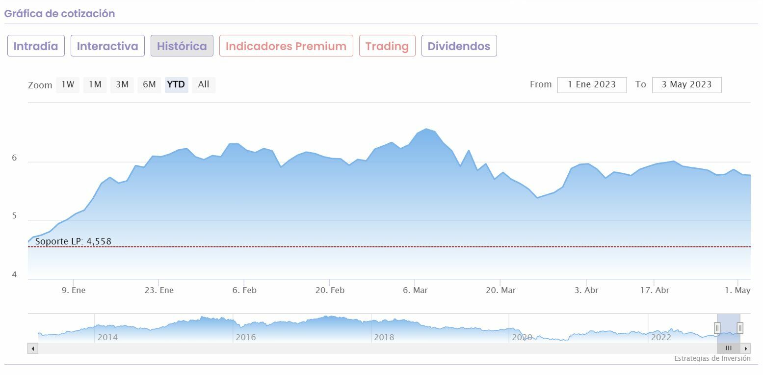Switch to the Interactiva tab

tap(107, 46)
